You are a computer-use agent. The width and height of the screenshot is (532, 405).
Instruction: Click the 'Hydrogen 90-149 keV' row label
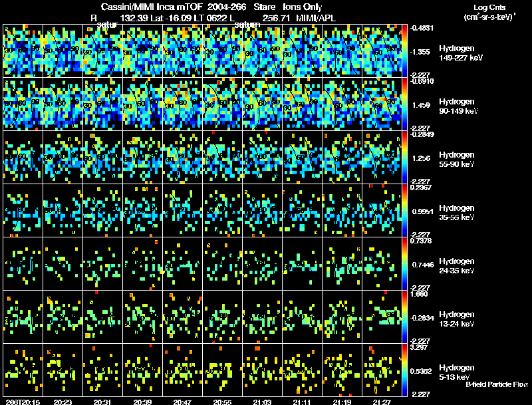pyautogui.click(x=459, y=106)
